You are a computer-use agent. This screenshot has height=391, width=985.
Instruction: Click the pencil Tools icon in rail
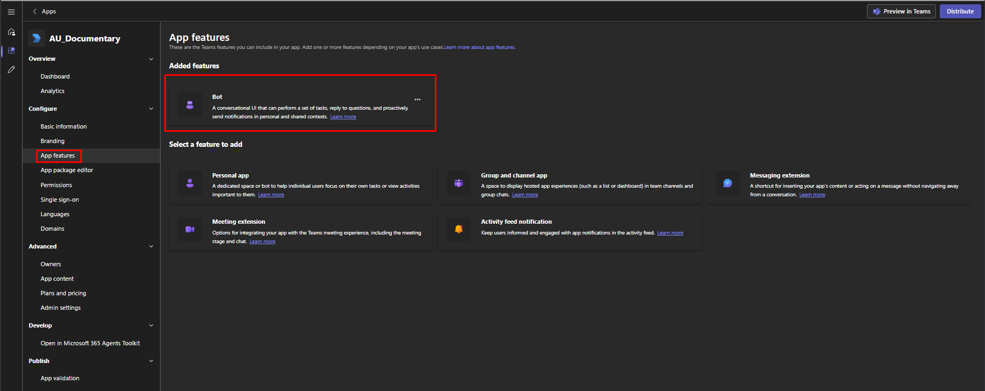(11, 69)
